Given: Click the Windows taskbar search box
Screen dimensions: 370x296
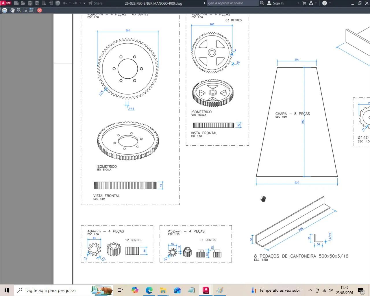Looking at the screenshot, I should (64, 290).
